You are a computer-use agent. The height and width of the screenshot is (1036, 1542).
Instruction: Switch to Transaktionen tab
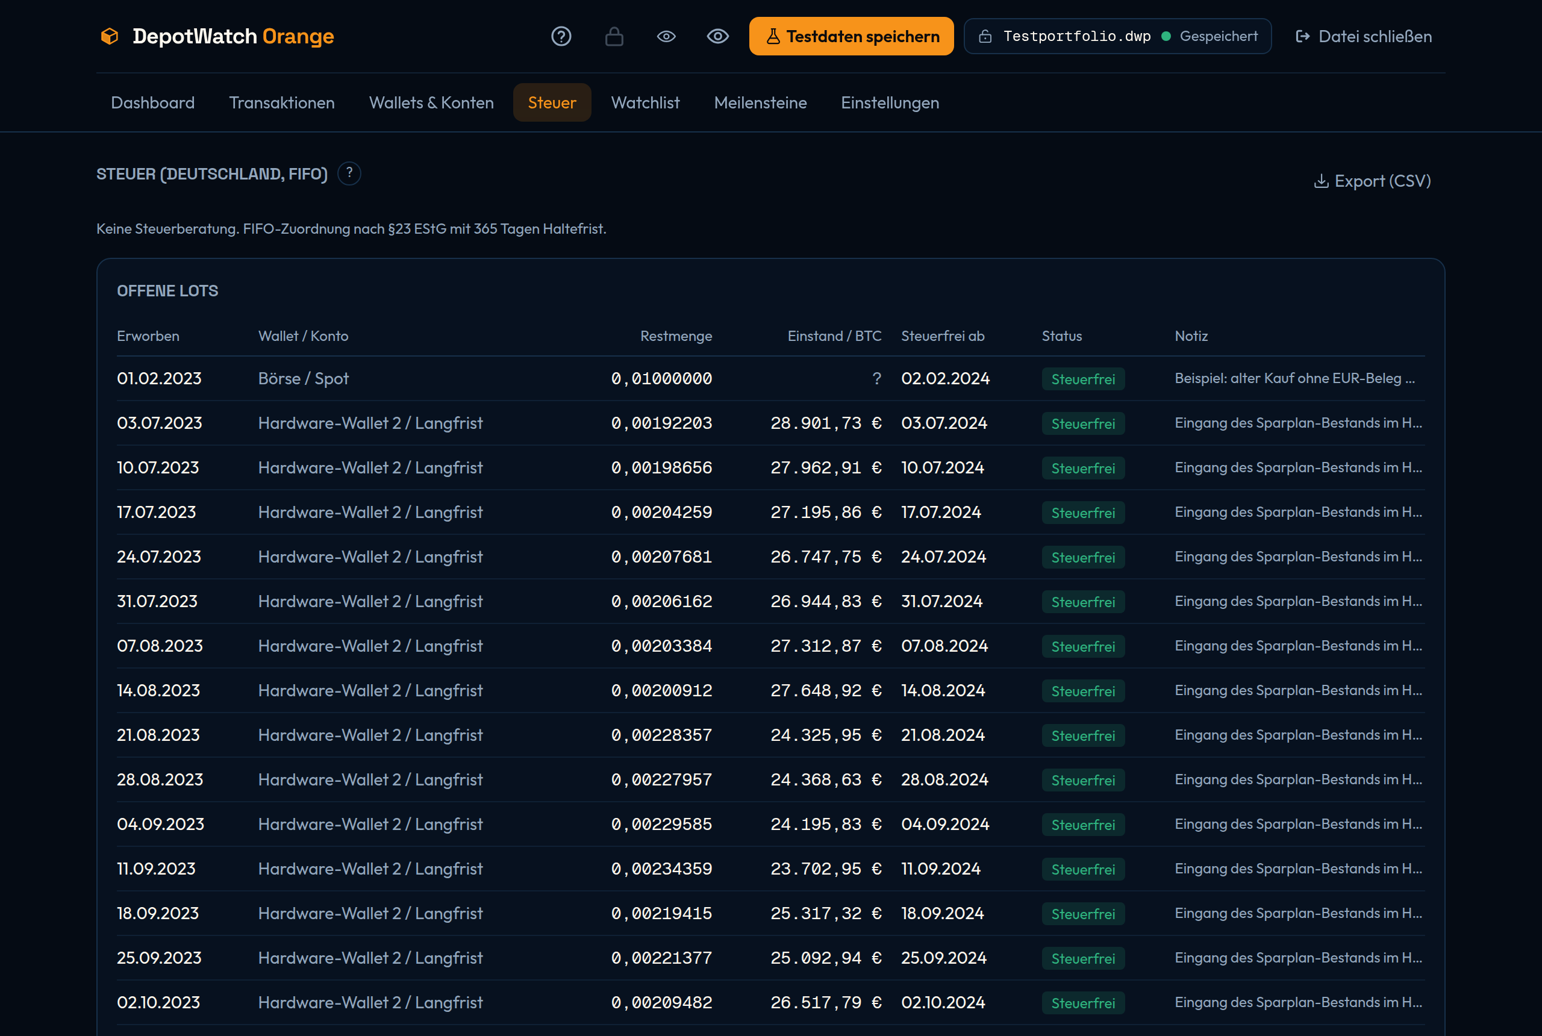pyautogui.click(x=281, y=102)
